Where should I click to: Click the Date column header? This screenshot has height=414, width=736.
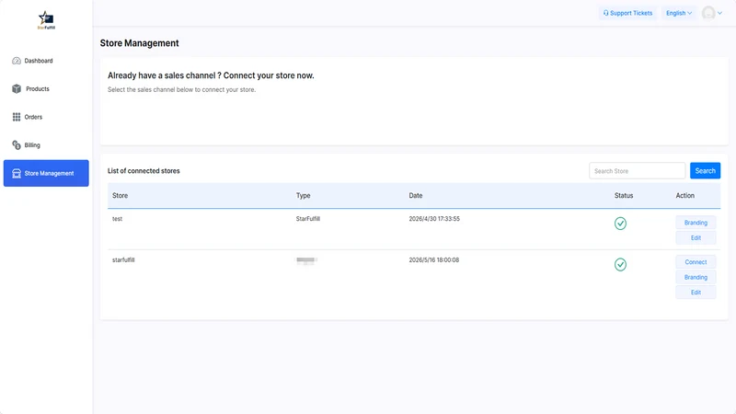click(x=416, y=196)
